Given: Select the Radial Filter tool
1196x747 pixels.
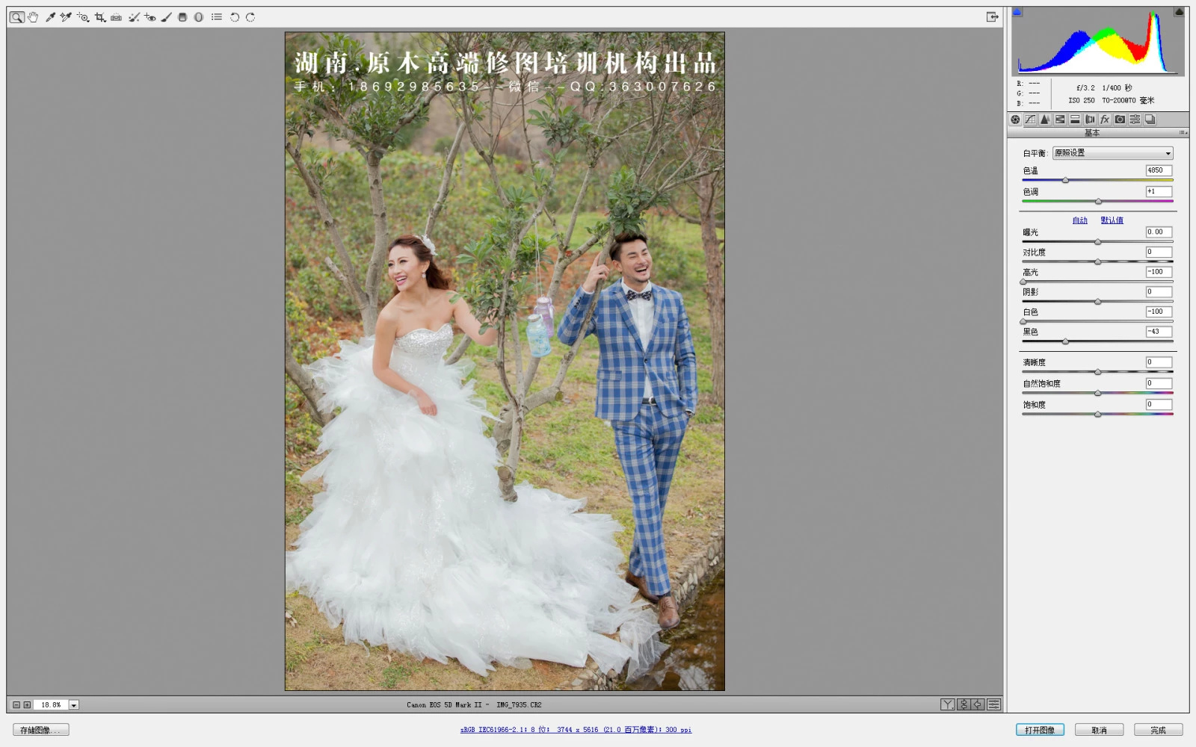Looking at the screenshot, I should pyautogui.click(x=199, y=17).
